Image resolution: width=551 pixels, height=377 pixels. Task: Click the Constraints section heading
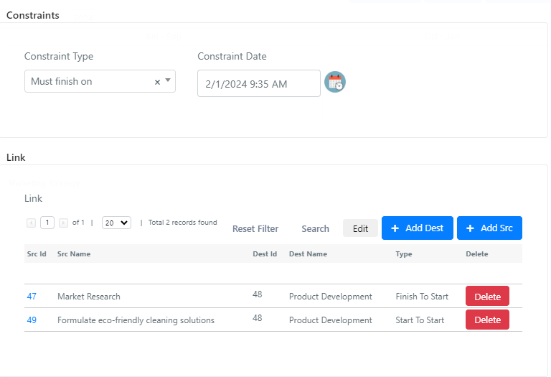33,15
